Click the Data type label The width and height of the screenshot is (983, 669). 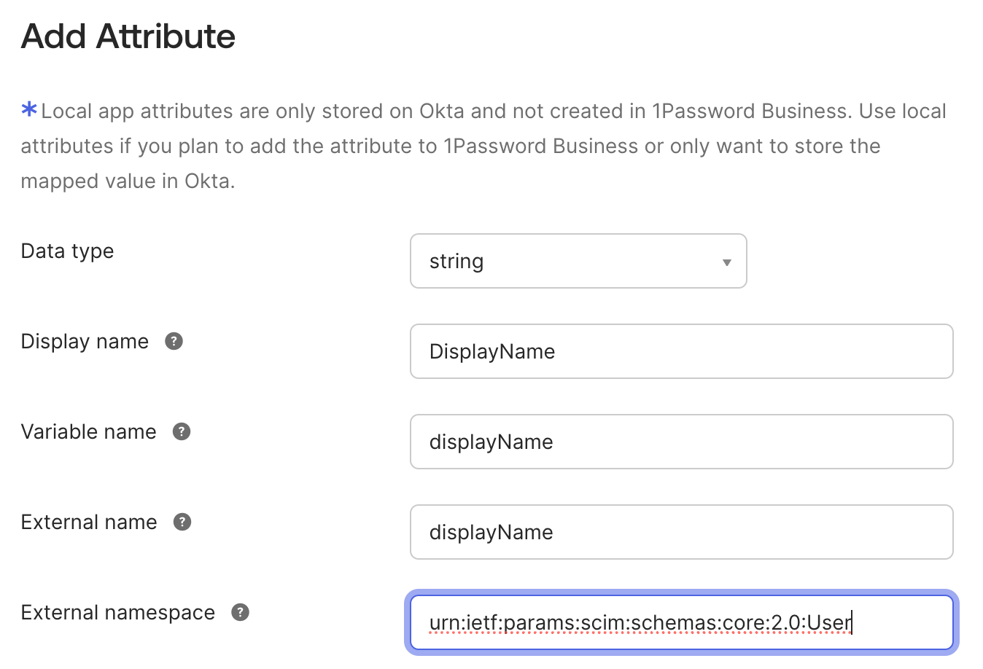(x=67, y=251)
